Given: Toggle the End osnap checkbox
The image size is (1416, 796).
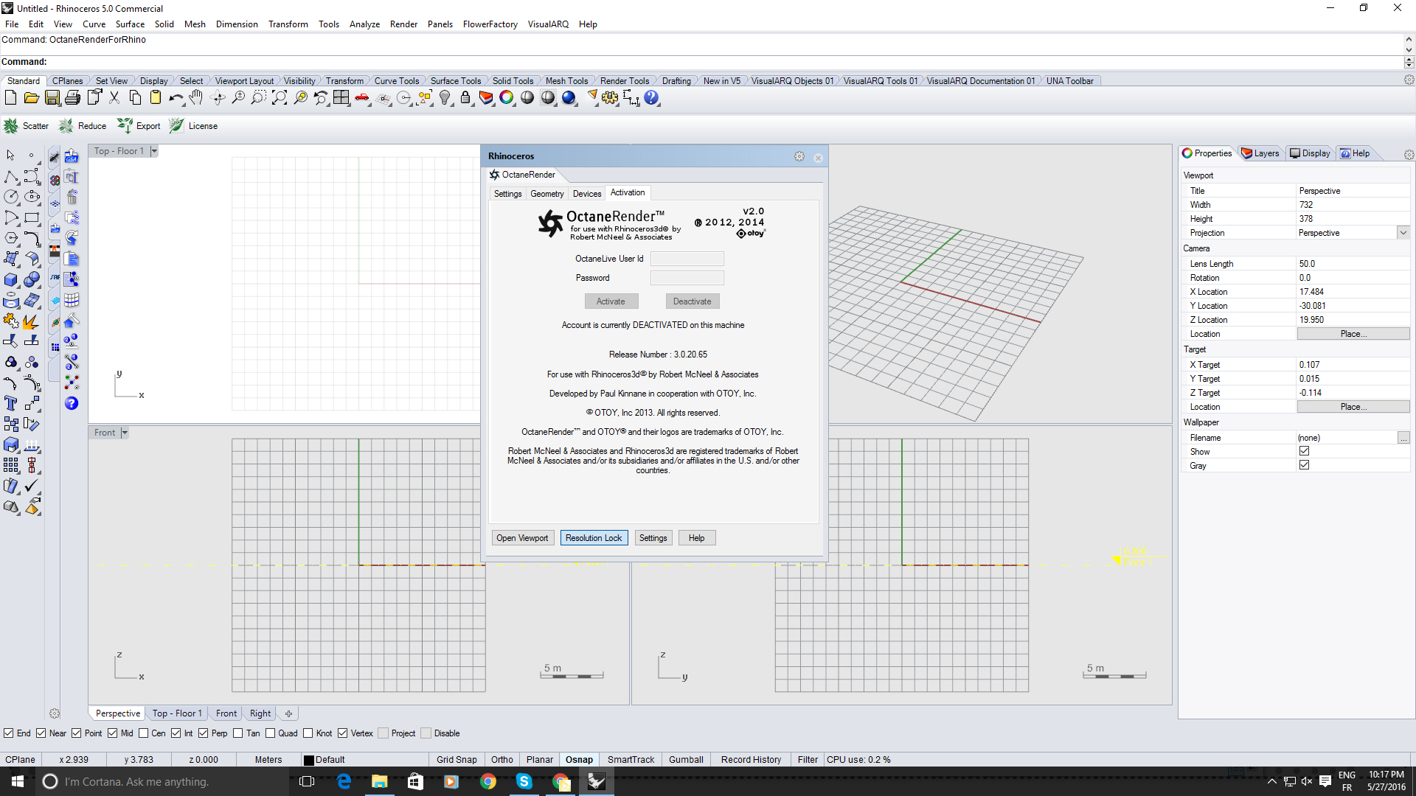Looking at the screenshot, I should coord(9,733).
